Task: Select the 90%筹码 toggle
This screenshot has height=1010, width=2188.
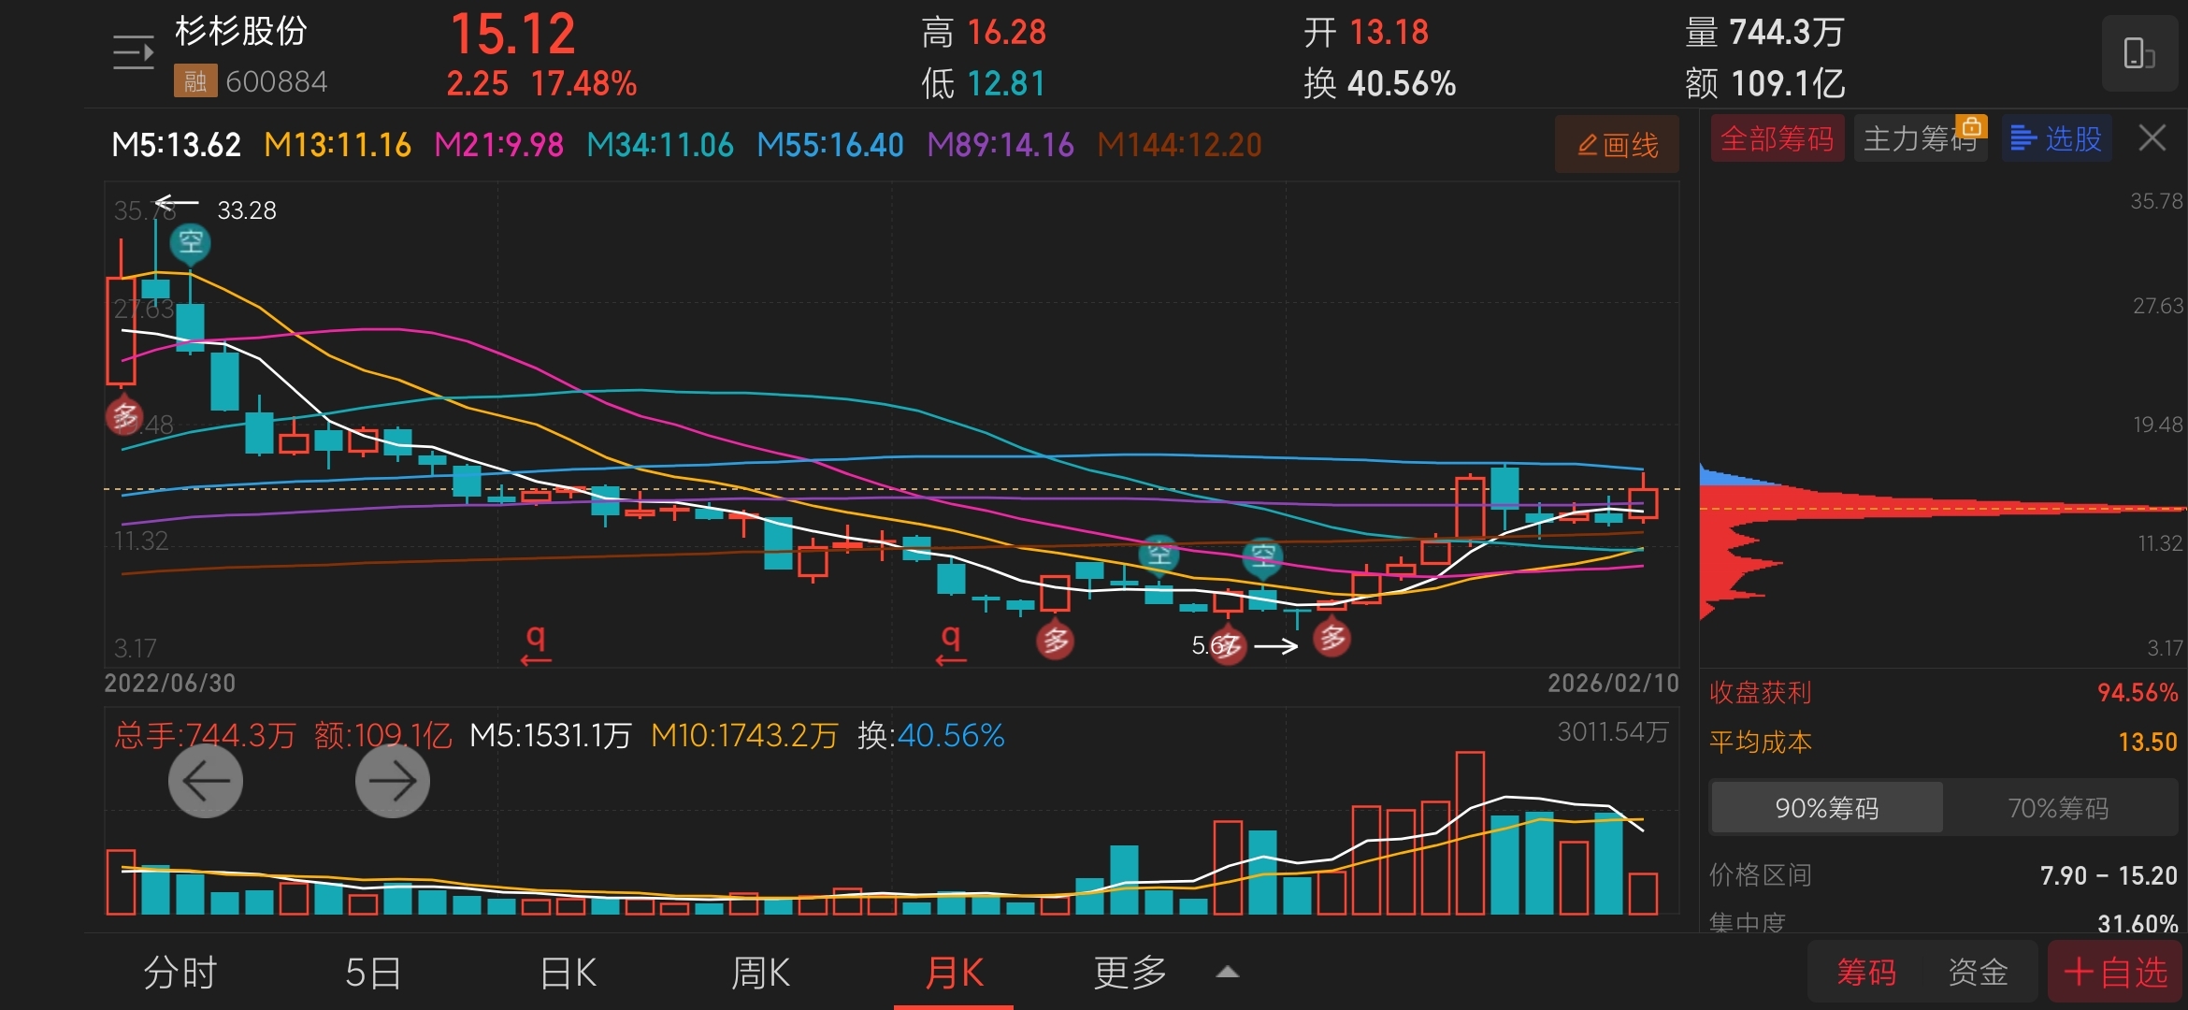Action: click(x=1826, y=808)
